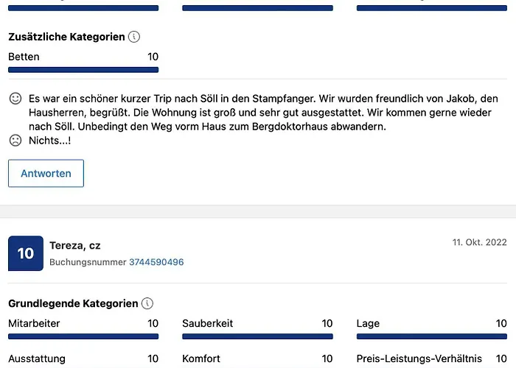Click the review date 11. Okt. 2022

(x=480, y=242)
